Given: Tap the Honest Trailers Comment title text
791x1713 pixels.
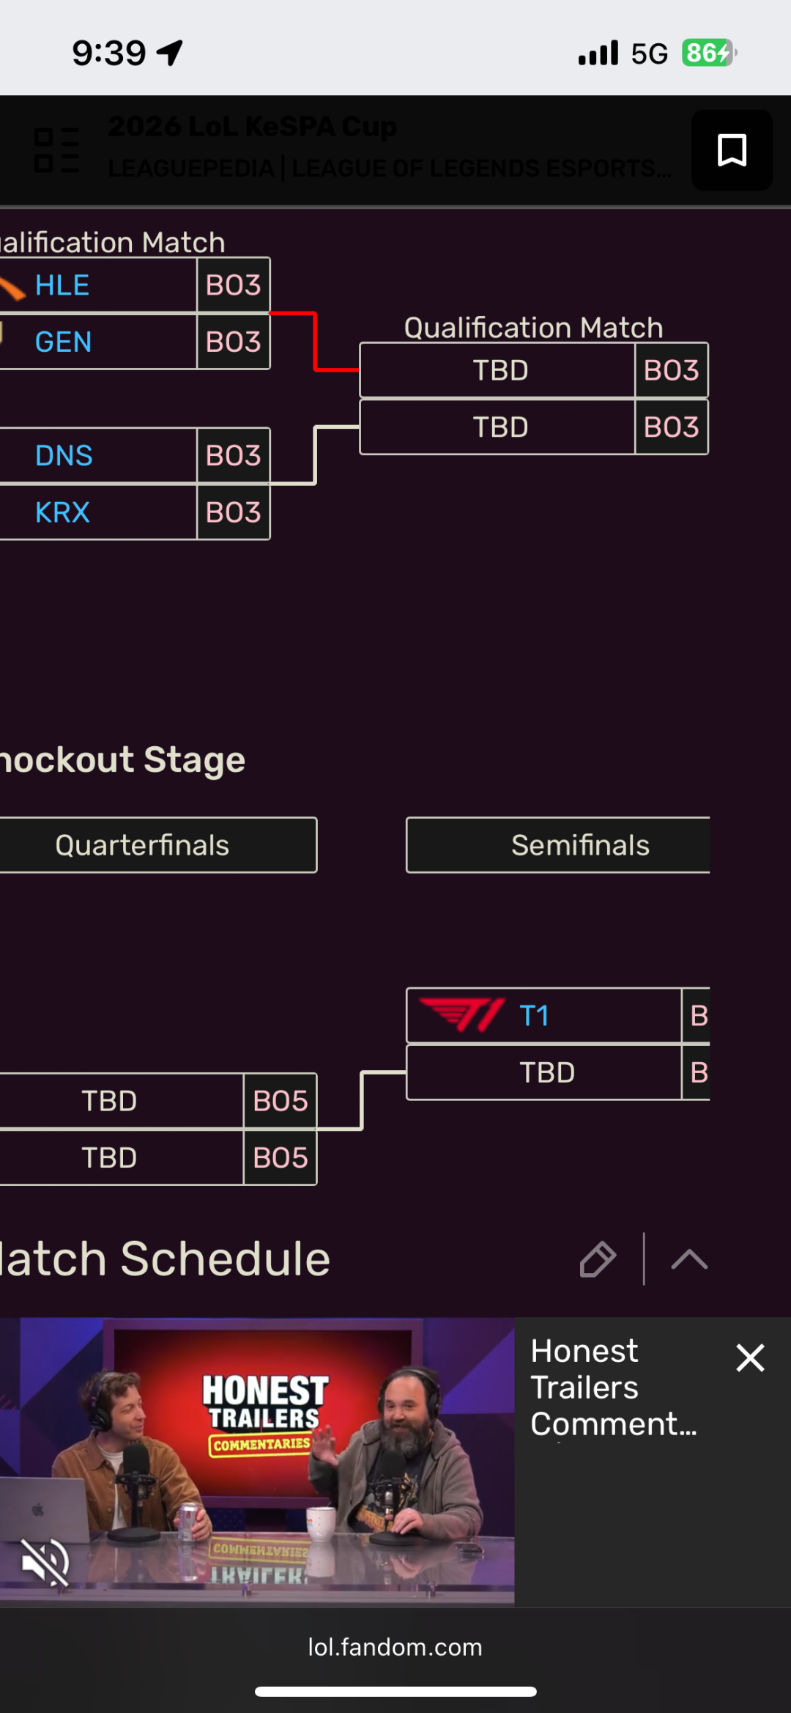Looking at the screenshot, I should pos(613,1387).
